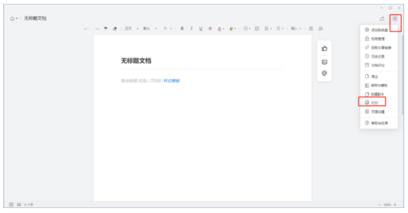Click the @ mention icon
408x213 pixels.
[x=324, y=73]
